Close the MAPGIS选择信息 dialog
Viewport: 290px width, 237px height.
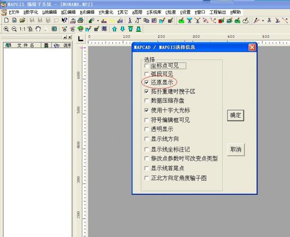coord(252,47)
